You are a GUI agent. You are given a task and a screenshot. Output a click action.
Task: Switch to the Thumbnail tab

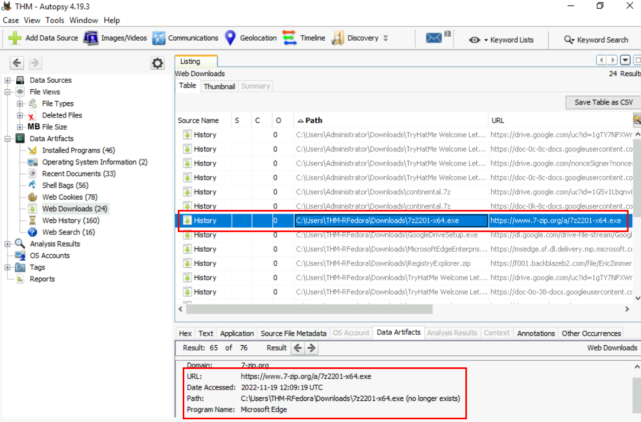[219, 86]
